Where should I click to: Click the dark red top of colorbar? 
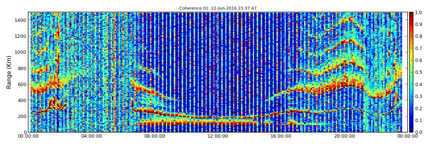point(411,15)
